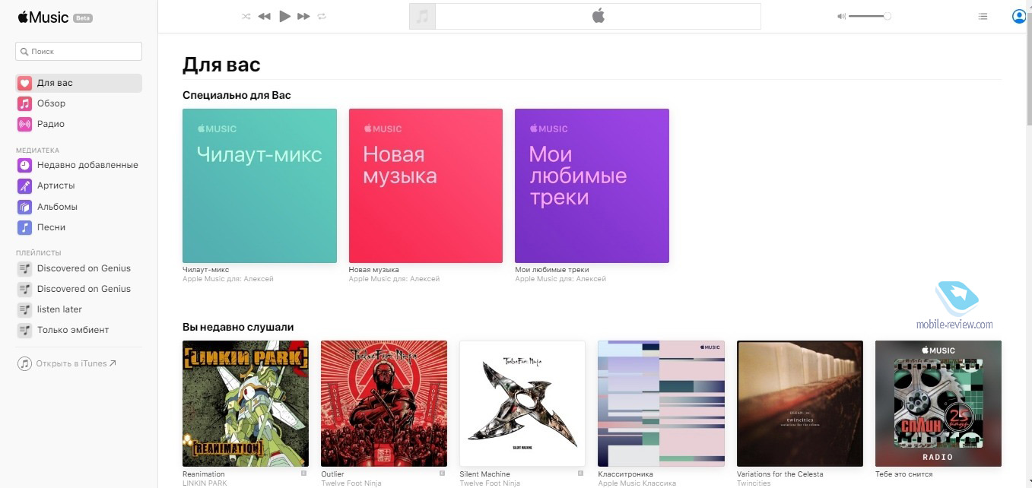Click the heart icon beside Для вас
This screenshot has width=1032, height=488.
(25, 83)
